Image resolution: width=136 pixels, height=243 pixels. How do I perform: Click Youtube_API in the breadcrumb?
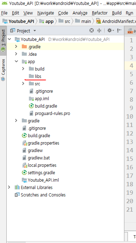(x=21, y=21)
